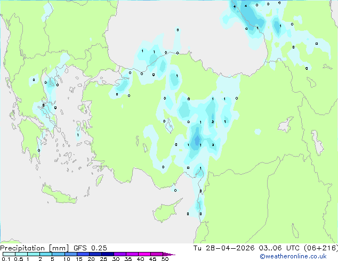Viewport: 338px width, 261px height.
Task: Click the 20–25 mm legend color swatch
Action: (95, 254)
